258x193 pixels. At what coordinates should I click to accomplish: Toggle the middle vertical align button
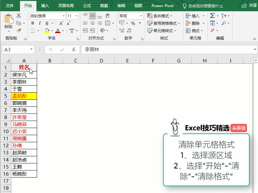click(93, 16)
